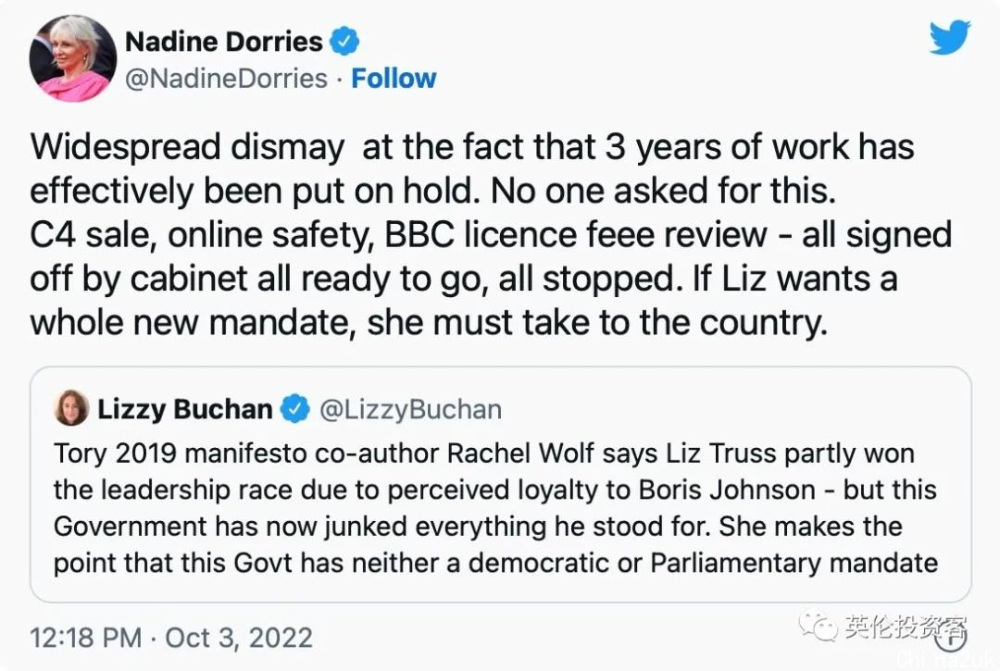The height and width of the screenshot is (671, 1000).
Task: Open Lizzy Buchan's small round avatar
Action: click(x=71, y=408)
